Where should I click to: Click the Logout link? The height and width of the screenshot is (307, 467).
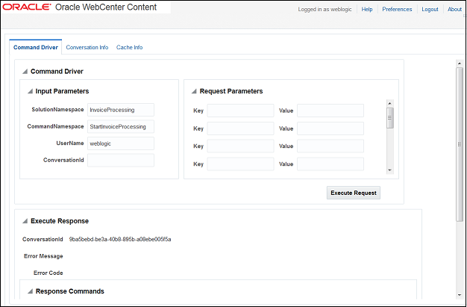[x=430, y=9]
